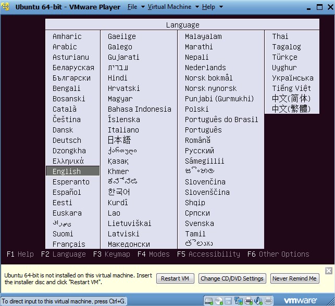Screen dimensions: 335x306
Task: Select F5 Accessibility option
Action: (x=208, y=254)
